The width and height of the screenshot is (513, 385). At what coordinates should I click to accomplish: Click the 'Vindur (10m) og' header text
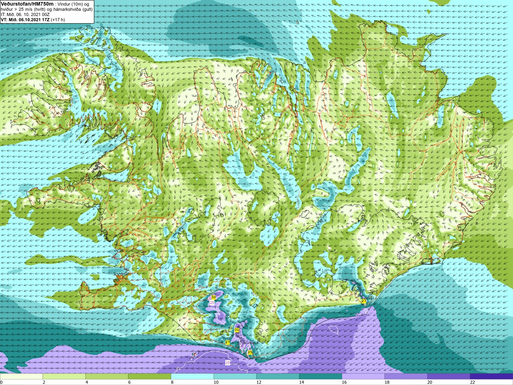pyautogui.click(x=73, y=4)
